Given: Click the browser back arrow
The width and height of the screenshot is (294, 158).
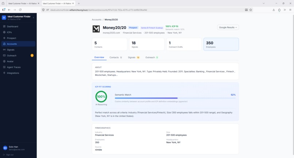Looking at the screenshot, I should coord(9,10).
